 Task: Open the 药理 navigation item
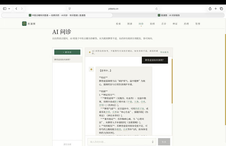pyautogui.click(x=186, y=24)
